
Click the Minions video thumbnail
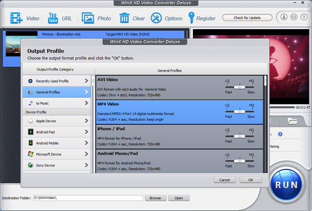click(x=13, y=44)
